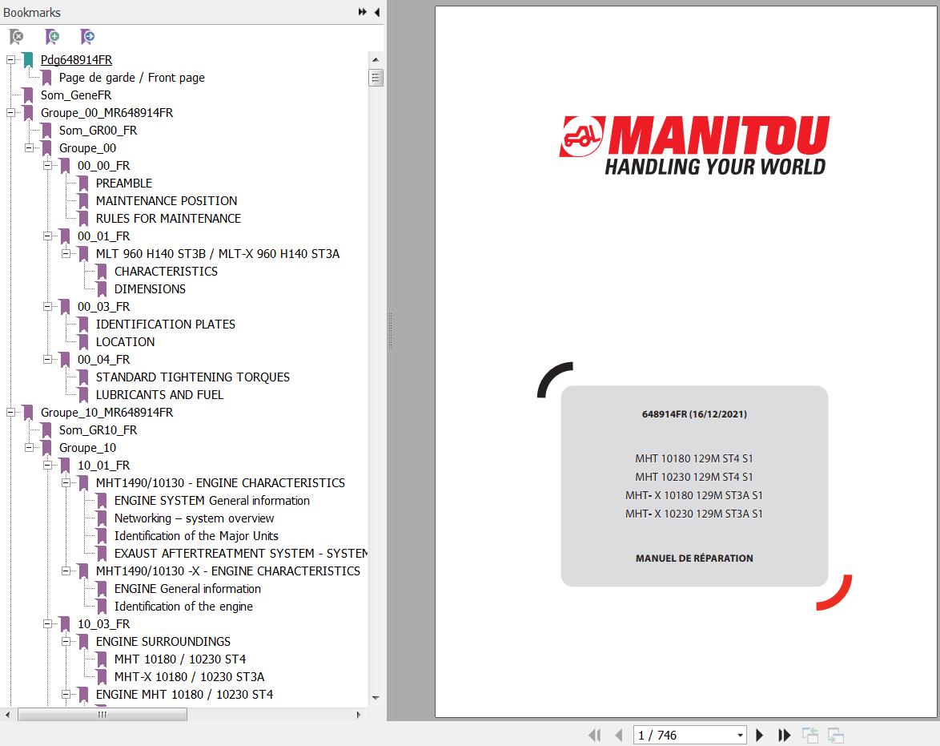Go to the next page

click(x=760, y=736)
